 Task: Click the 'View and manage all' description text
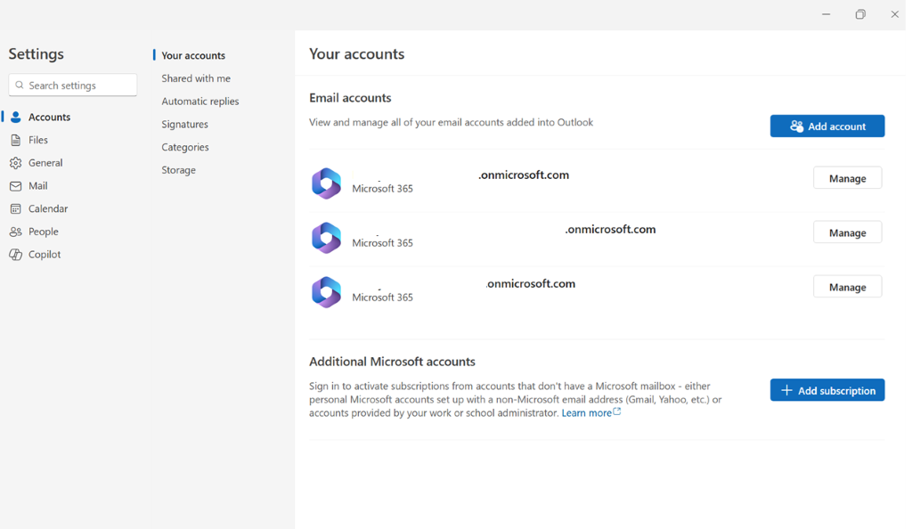point(451,122)
